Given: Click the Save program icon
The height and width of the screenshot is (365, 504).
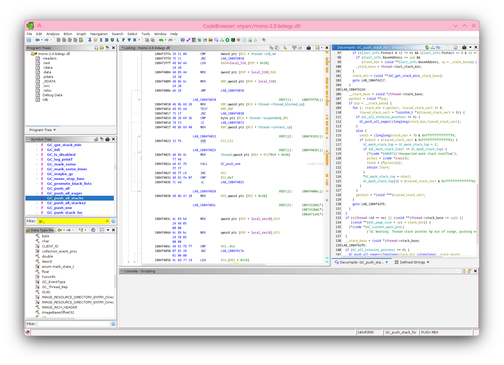Looking at the screenshot, I should tap(29, 40).
